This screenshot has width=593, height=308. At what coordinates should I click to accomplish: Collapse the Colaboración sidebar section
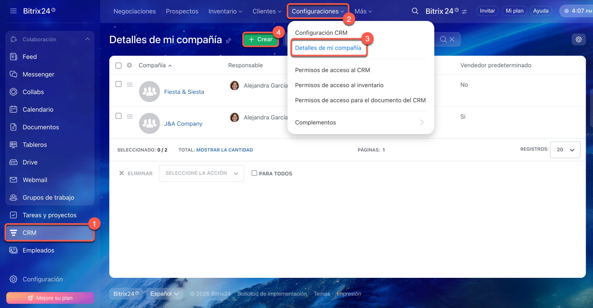(87, 39)
